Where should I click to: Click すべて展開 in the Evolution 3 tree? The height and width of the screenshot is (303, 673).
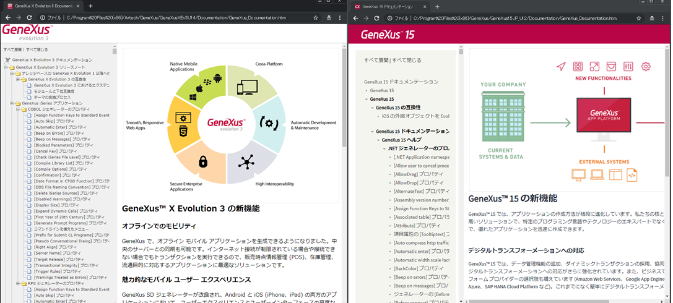(13, 49)
